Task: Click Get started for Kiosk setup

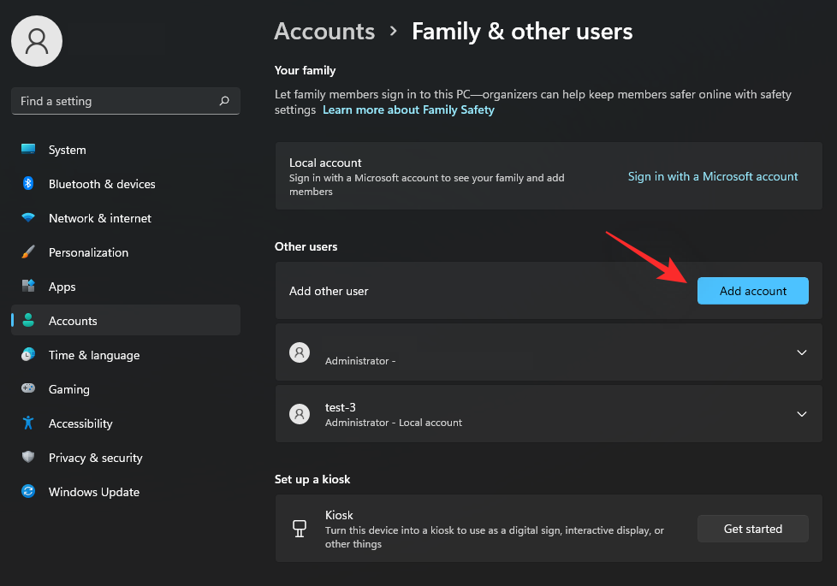Action: click(x=752, y=529)
